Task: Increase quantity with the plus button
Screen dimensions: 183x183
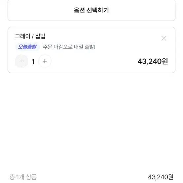Action: pyautogui.click(x=45, y=61)
